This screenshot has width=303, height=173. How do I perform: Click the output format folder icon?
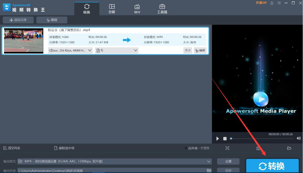point(20,161)
